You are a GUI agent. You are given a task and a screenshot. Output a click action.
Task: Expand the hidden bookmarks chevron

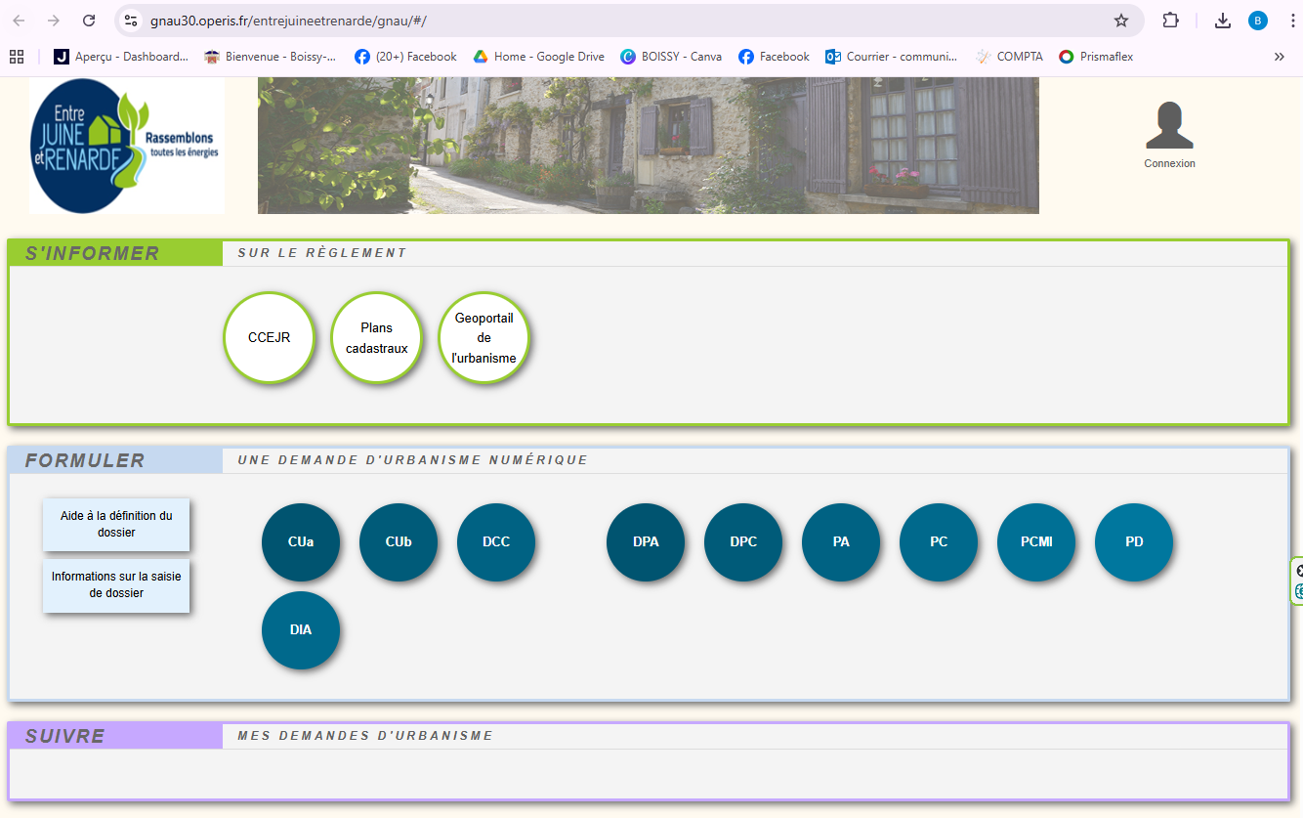(1280, 57)
